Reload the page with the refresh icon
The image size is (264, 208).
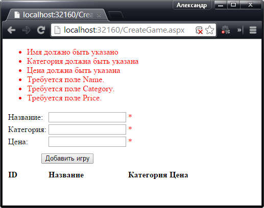tap(41, 30)
